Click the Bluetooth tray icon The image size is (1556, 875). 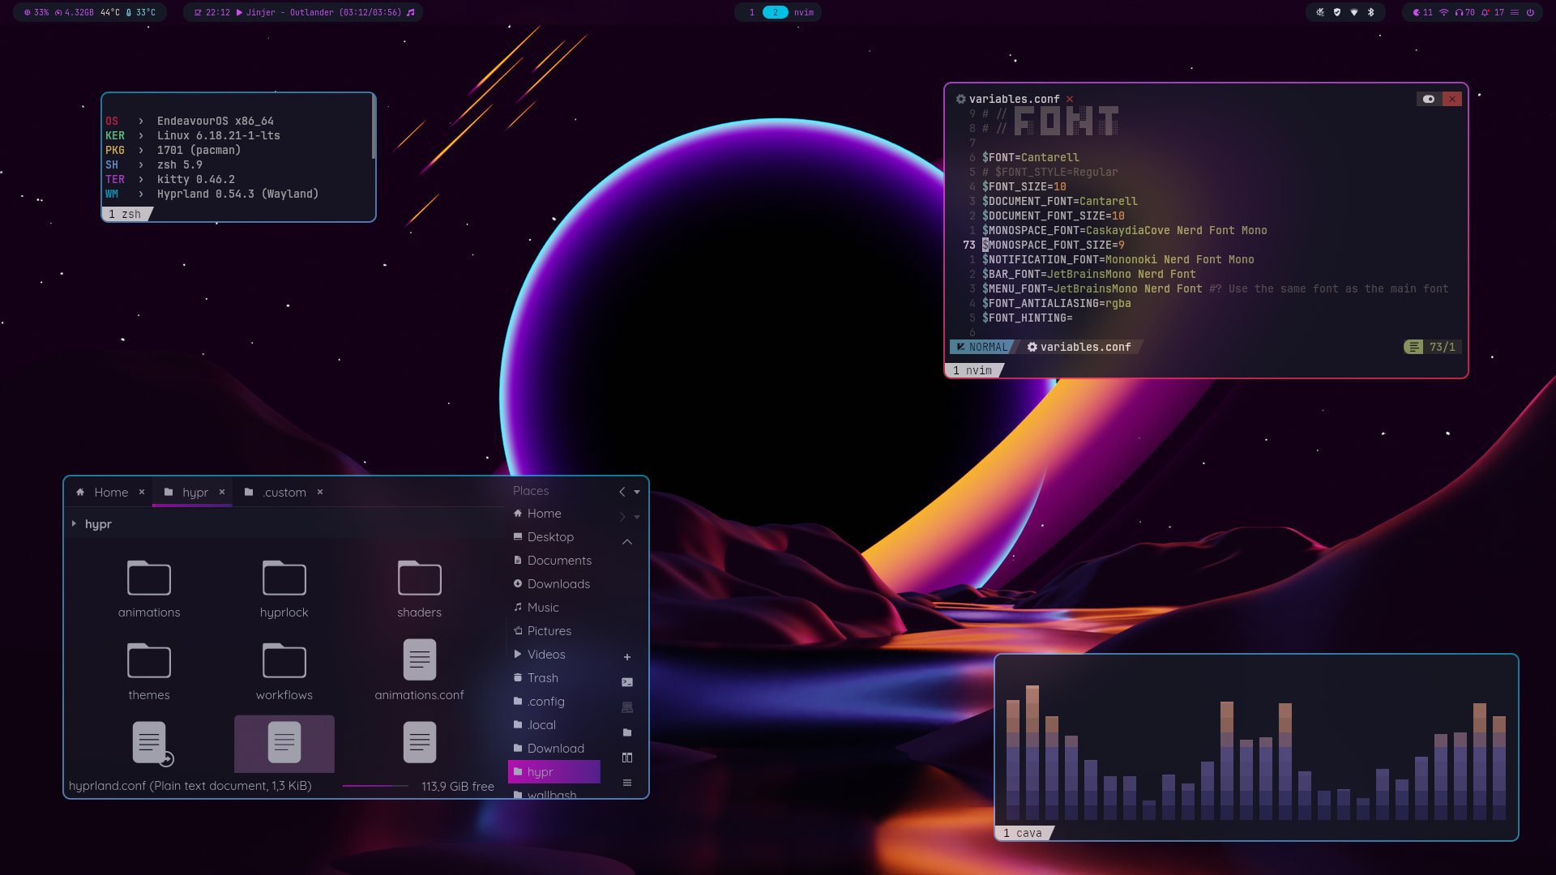tap(1371, 12)
